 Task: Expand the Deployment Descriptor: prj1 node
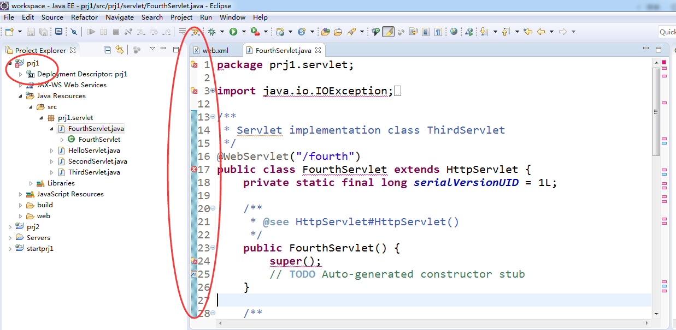tap(20, 74)
